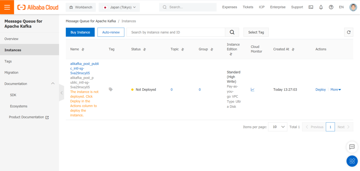Sort instances by Created At
The width and height of the screenshot is (360, 171).
293,49
